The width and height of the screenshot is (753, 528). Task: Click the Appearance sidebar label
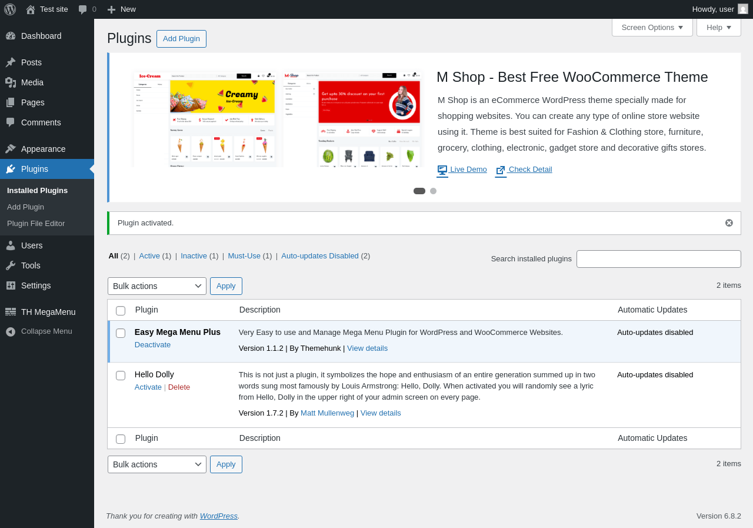point(44,149)
